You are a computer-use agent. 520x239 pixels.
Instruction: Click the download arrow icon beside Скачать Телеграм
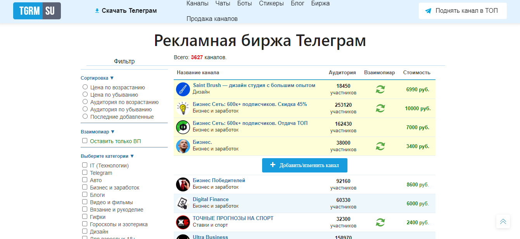pyautogui.click(x=97, y=11)
